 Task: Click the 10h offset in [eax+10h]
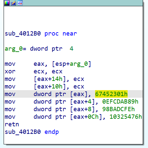57,86
